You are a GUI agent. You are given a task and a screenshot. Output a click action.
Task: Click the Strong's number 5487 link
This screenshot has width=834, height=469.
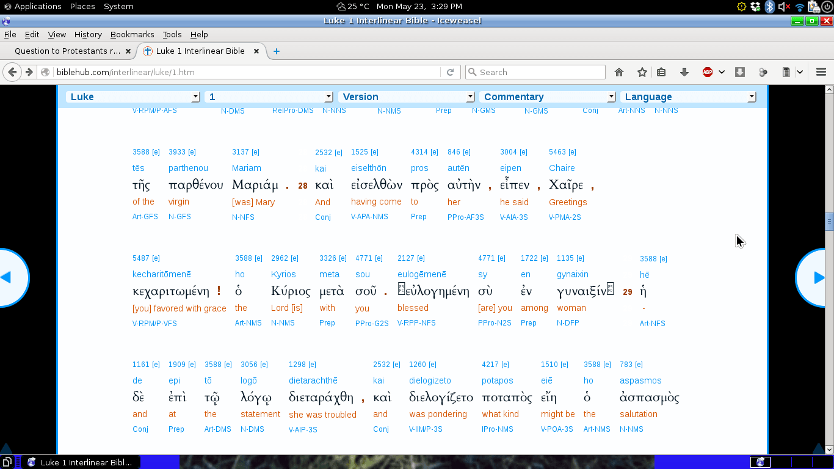point(140,258)
